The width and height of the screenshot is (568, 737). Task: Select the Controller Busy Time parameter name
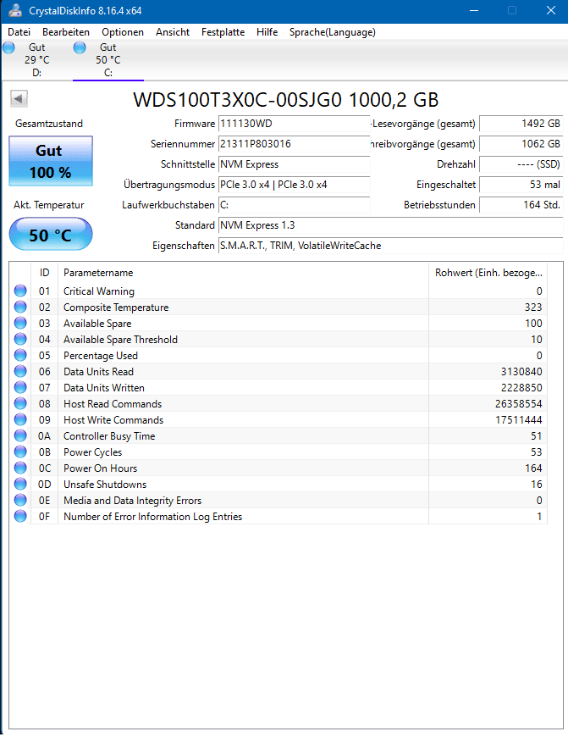click(x=109, y=435)
